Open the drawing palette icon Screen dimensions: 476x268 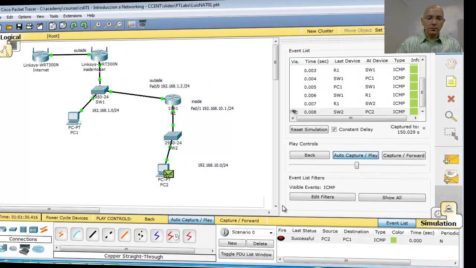pyautogui.click(x=132, y=25)
